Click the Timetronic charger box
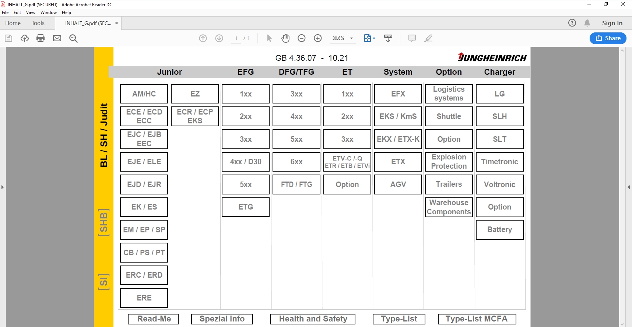632x327 pixels. 500,162
